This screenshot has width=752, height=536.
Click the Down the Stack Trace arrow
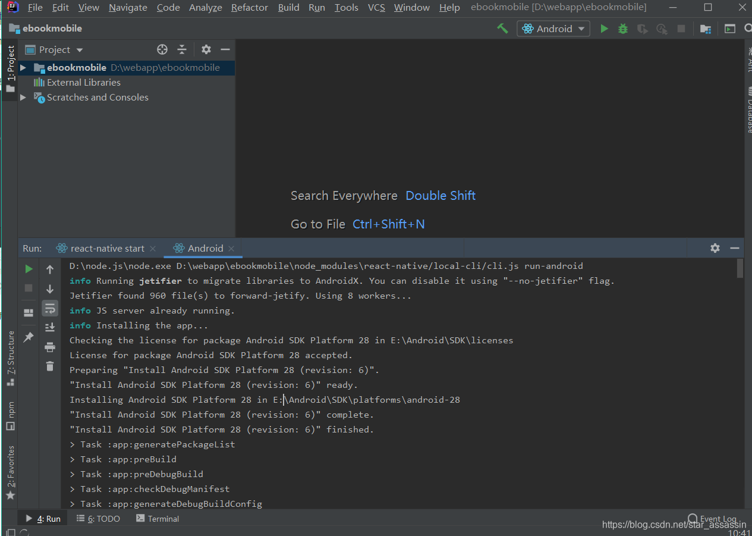(50, 289)
